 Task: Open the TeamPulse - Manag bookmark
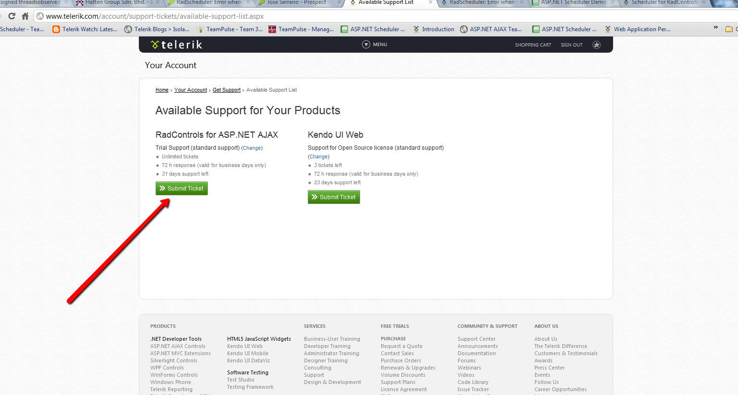[x=301, y=29]
